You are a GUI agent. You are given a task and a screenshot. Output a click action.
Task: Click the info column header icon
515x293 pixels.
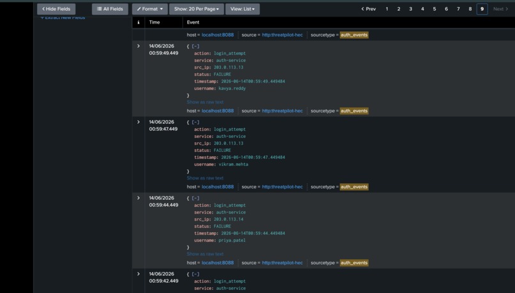click(x=138, y=22)
